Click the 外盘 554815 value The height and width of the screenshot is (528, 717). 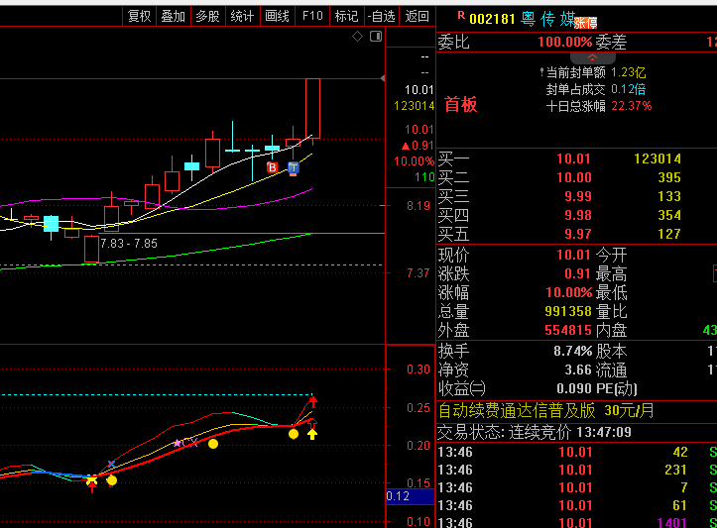568,330
